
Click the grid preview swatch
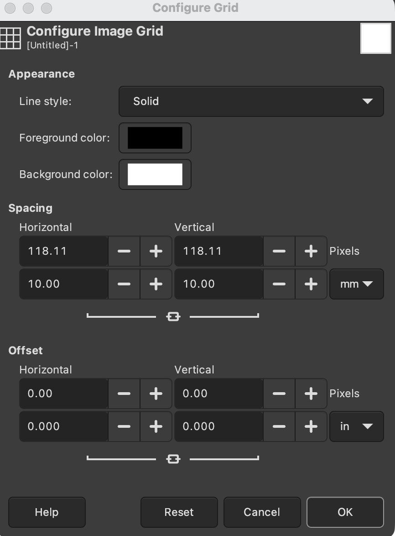click(x=375, y=38)
